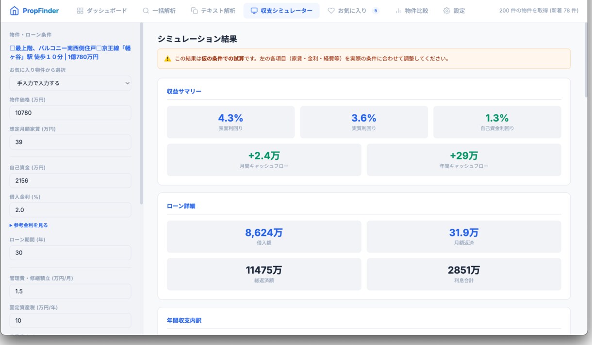Click the left panel scrollbar
This screenshot has height=345, width=592.
141,113
